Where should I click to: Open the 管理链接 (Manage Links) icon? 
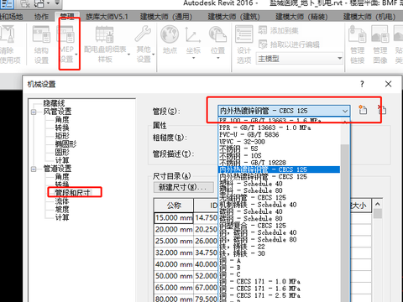click(x=357, y=34)
